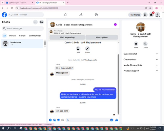Screen dimensions: 164x131
Task: Choose a GIF in composer
Action: (x=63, y=120)
